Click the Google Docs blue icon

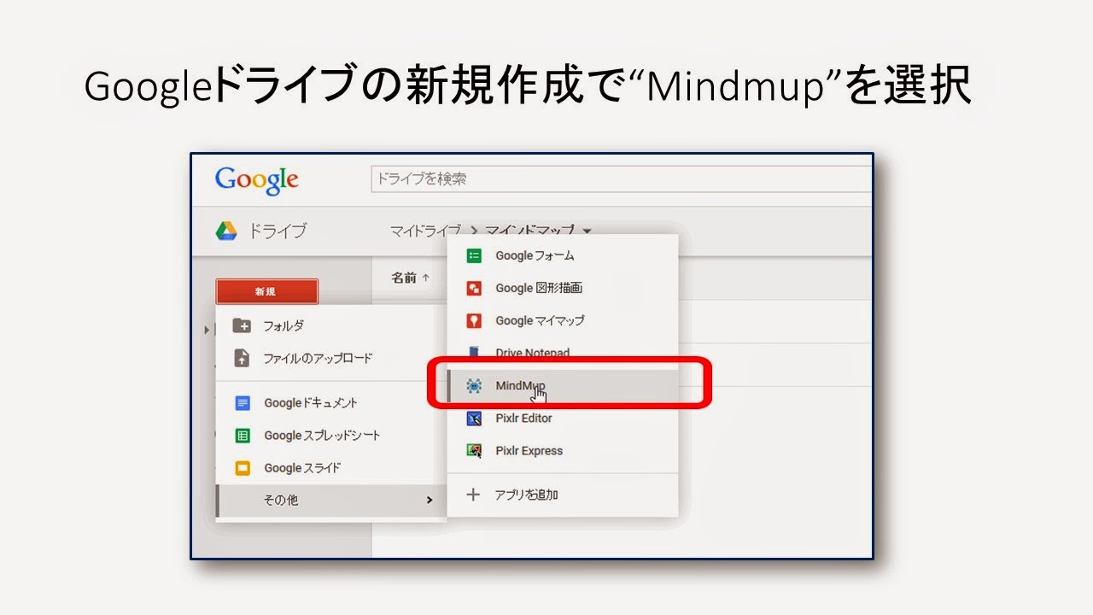click(x=243, y=403)
